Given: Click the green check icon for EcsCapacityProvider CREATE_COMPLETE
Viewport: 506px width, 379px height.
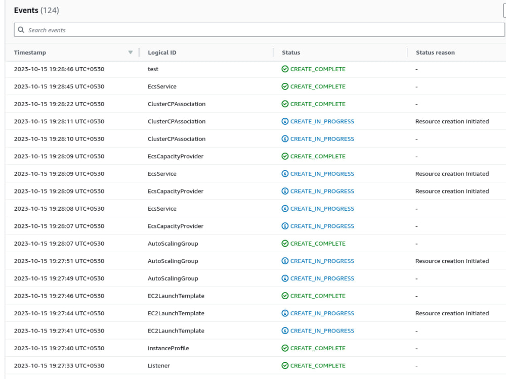Looking at the screenshot, I should pyautogui.click(x=285, y=156).
